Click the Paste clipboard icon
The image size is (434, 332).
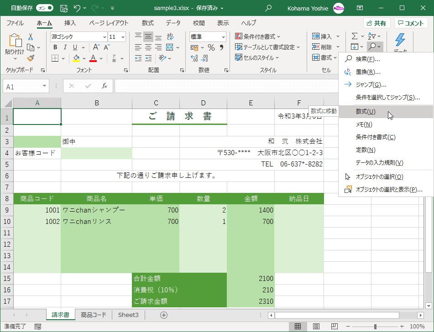[x=15, y=41]
